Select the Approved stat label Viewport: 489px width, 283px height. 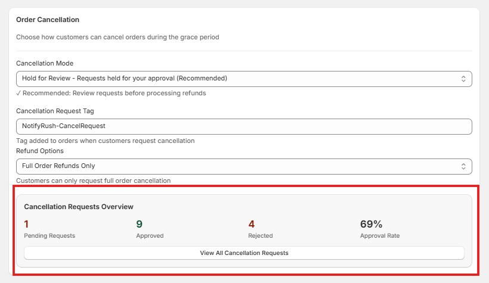coord(150,236)
